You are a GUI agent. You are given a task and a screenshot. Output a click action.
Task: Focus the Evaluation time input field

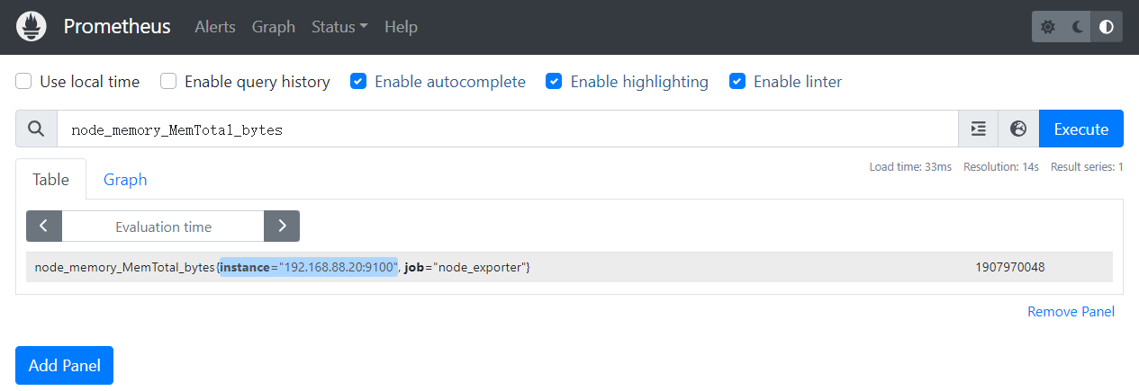click(163, 227)
